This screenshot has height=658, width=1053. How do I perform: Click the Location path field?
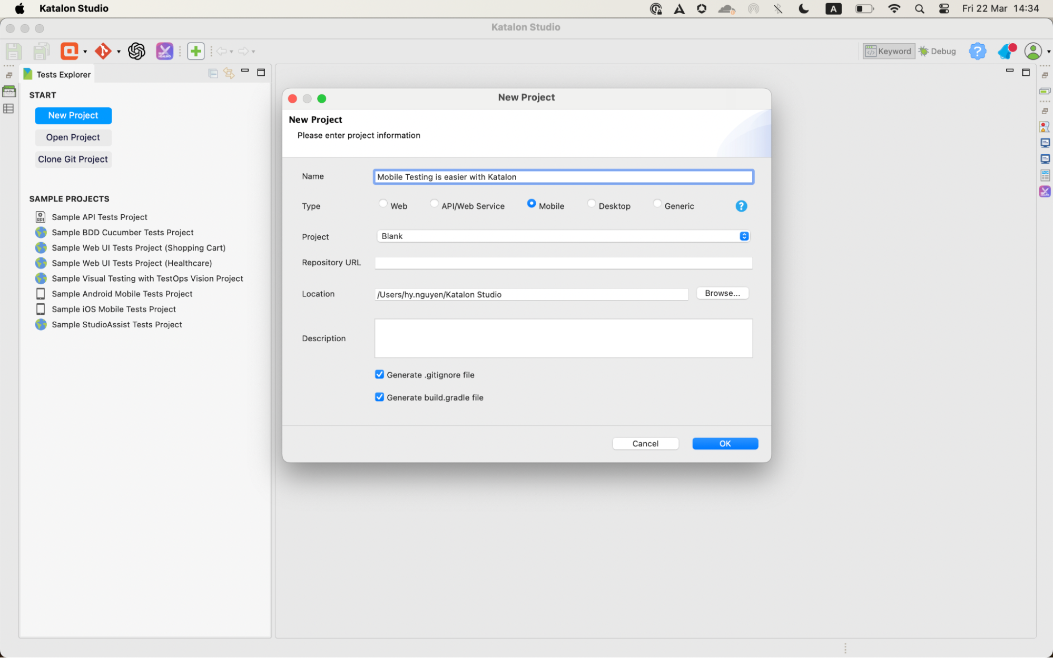coord(531,294)
